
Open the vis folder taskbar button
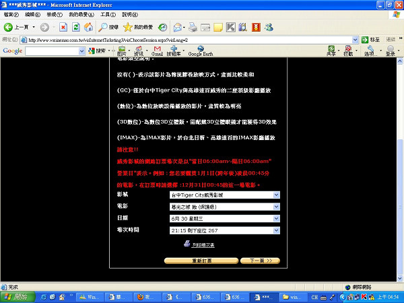[294, 297]
